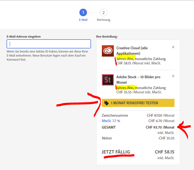
Task: Click the CHF 58.15 due-now amount
Action: click(x=164, y=152)
